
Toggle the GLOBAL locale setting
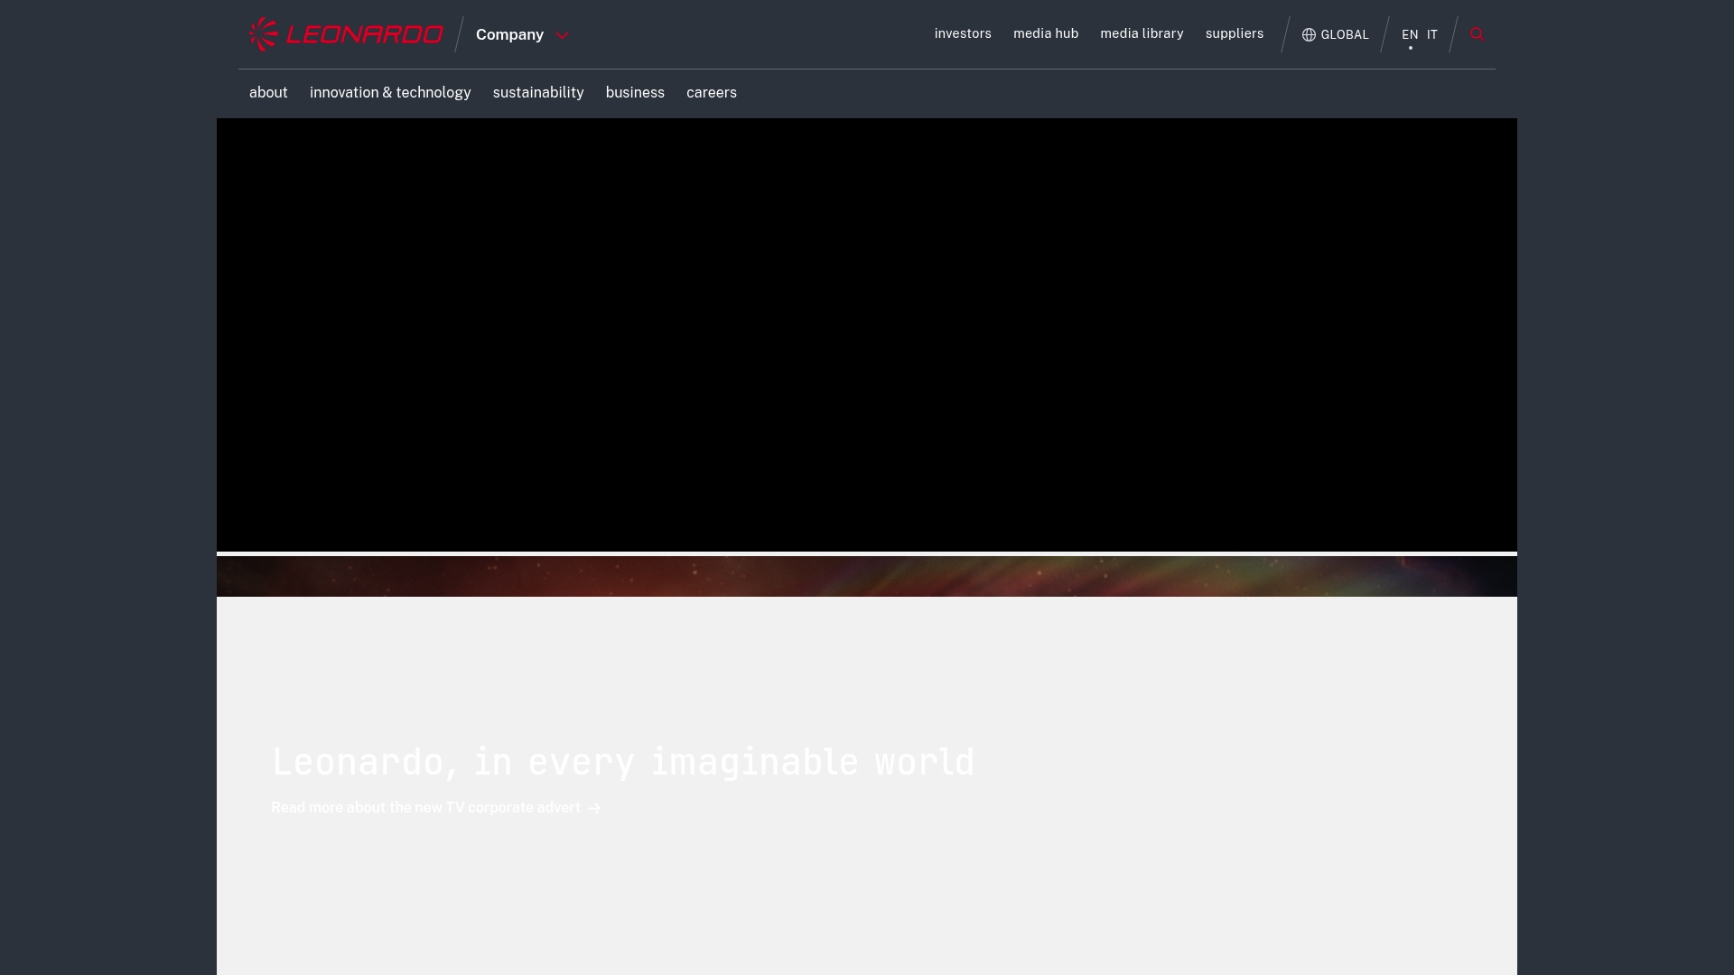pyautogui.click(x=1336, y=34)
